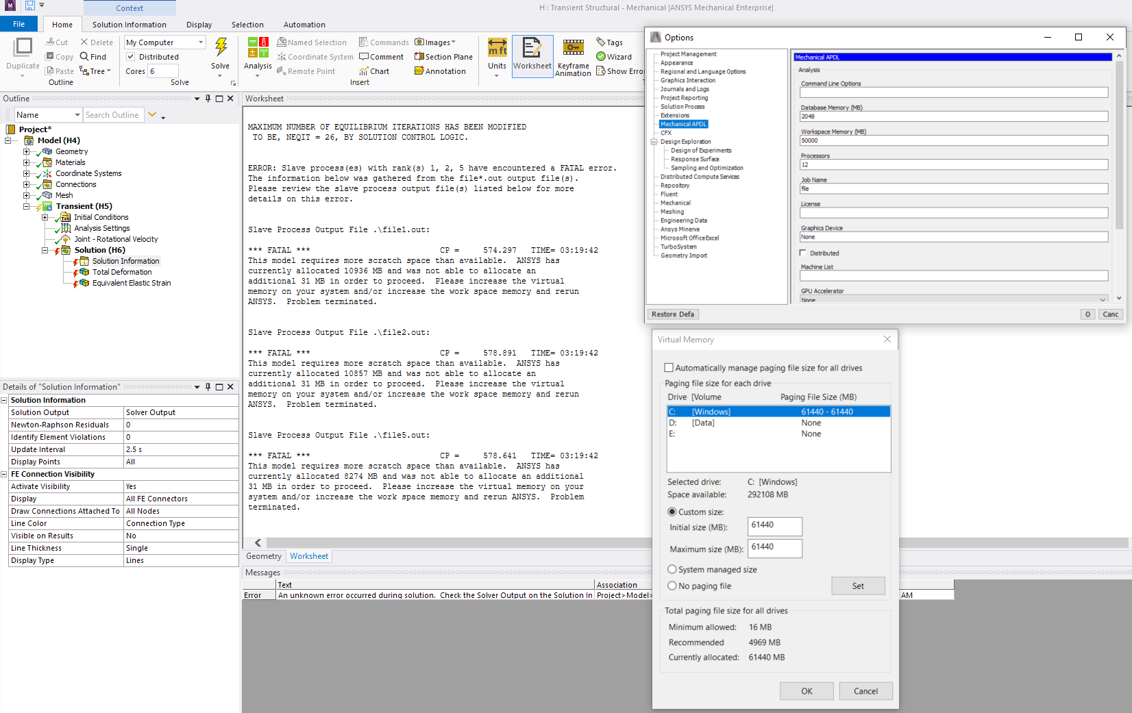Insert an Annotation

point(440,71)
